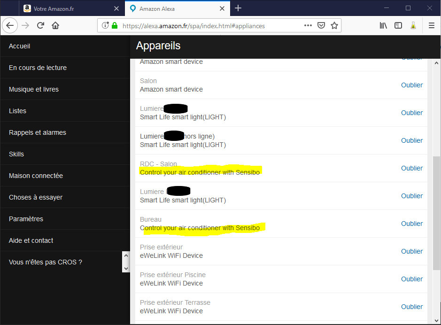Image resolution: width=441 pixels, height=325 pixels.
Task: Forget the Prise extérieur Piscine device
Action: point(411,279)
